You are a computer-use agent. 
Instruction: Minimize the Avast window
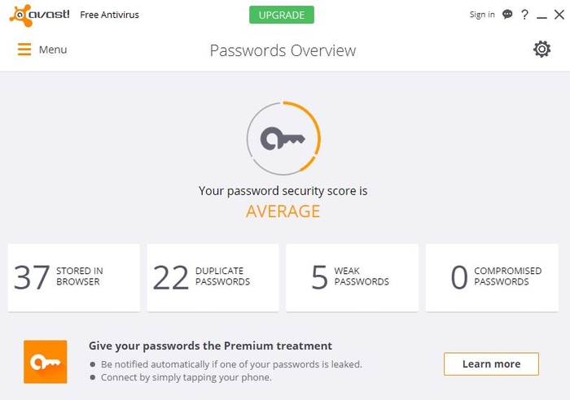tap(541, 17)
